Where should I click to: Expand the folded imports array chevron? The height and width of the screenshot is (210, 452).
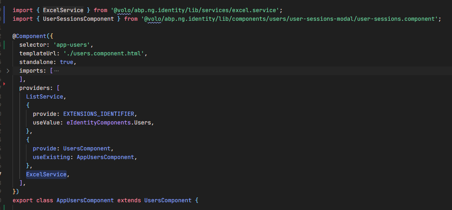[7, 70]
